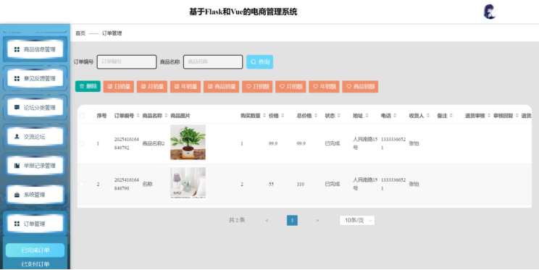Show the 日销额 daily revenue chart
Screen dimensions: 539x270
[x=257, y=87]
